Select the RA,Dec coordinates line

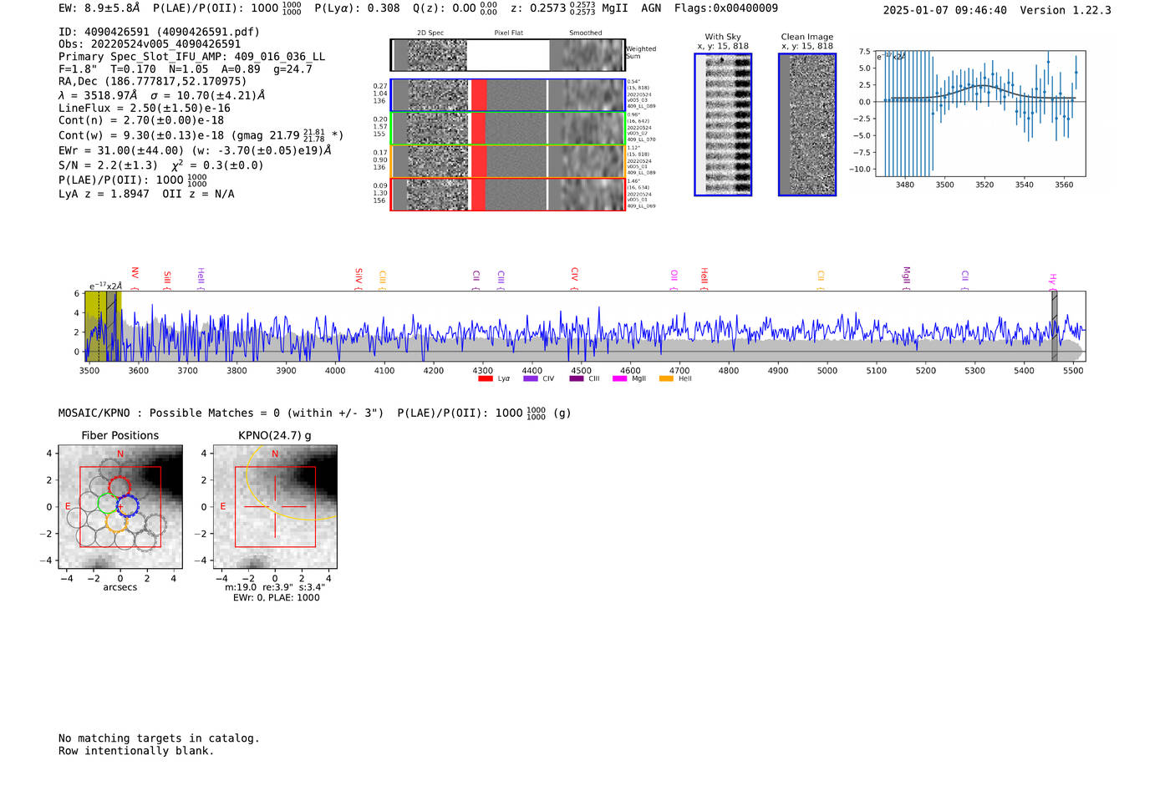pyautogui.click(x=153, y=81)
